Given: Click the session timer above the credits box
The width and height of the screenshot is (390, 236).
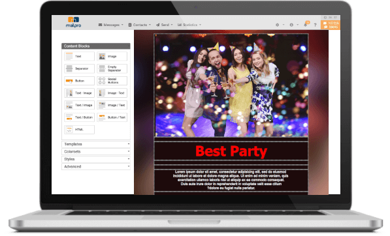Looking at the screenshot, I should coord(331,18).
